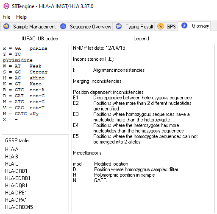Choose HLA-C from the GSSP list
The image size is (217, 214).
click(12, 164)
